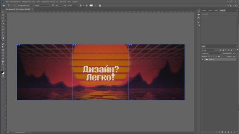This screenshot has width=239, height=134.
Task: Select the Gradient tool
Action: (3, 38)
